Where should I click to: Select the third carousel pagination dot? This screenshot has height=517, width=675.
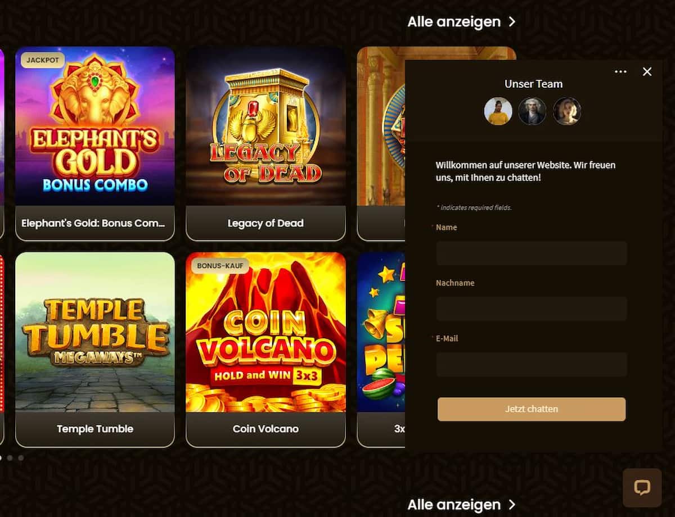tap(21, 458)
